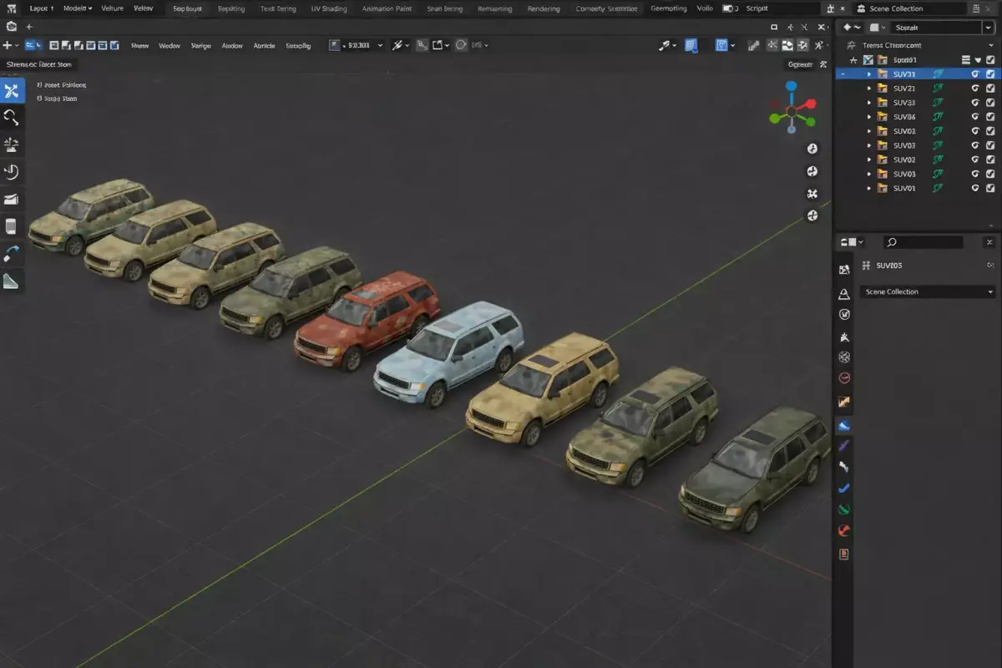Click the bottom round navigation button under the gizmo
The width and height of the screenshot is (1002, 668).
coord(812,215)
